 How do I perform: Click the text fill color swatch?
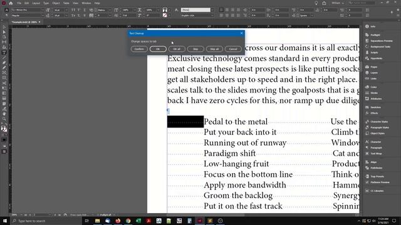[165, 10]
